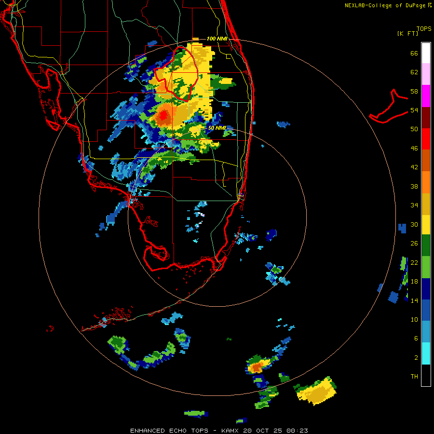Select the navy 14–18 legend swatch
The width and height of the screenshot is (434, 434).
426,289
